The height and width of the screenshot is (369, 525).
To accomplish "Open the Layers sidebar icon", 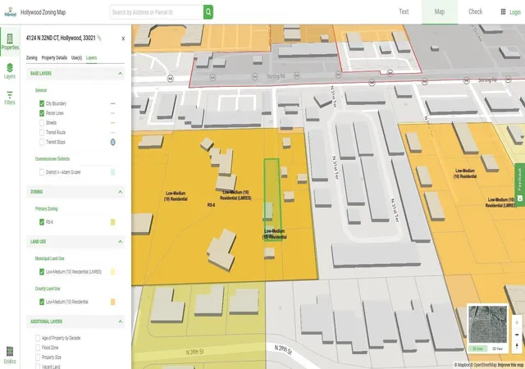I will (x=10, y=71).
